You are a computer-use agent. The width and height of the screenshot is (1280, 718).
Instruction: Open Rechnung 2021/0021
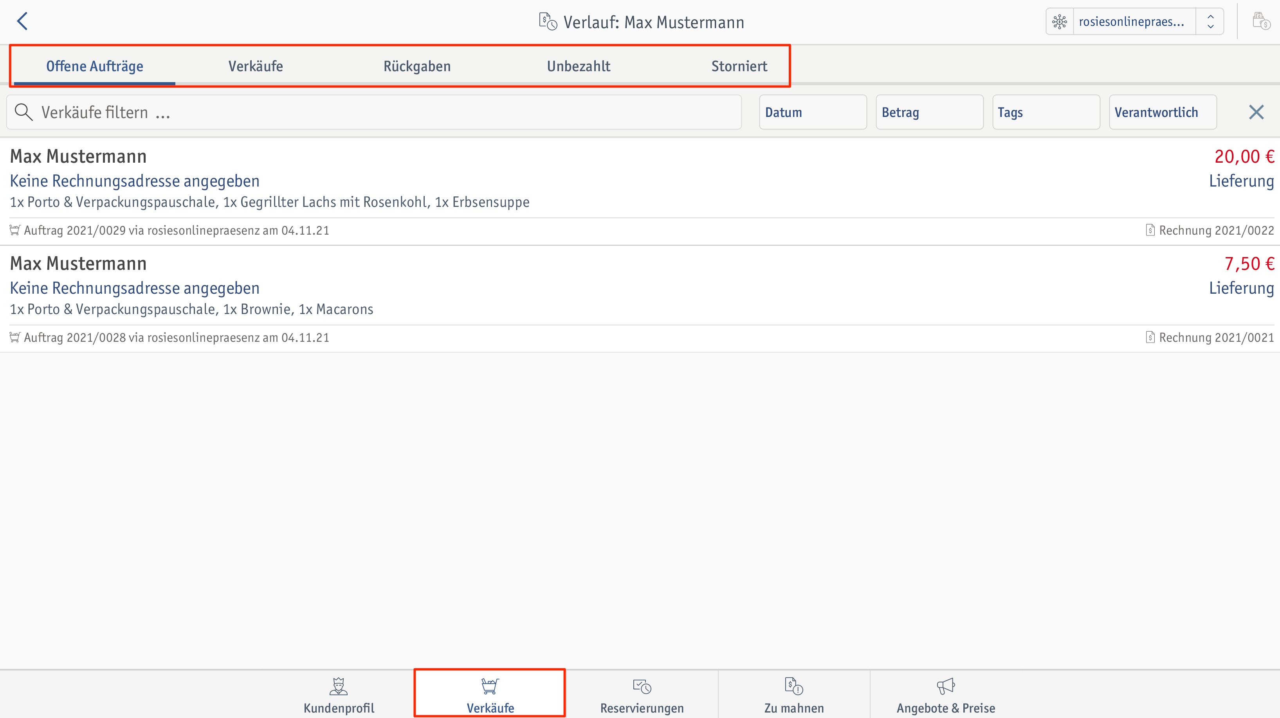[1217, 337]
